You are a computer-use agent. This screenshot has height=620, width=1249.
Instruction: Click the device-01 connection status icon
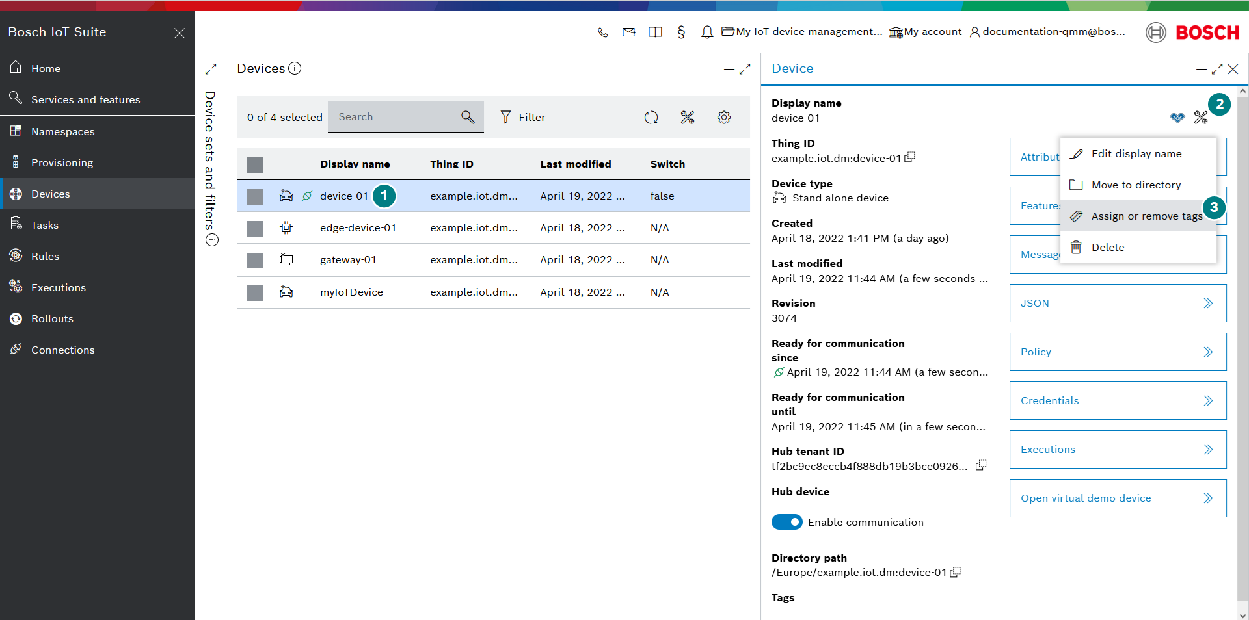click(x=307, y=196)
